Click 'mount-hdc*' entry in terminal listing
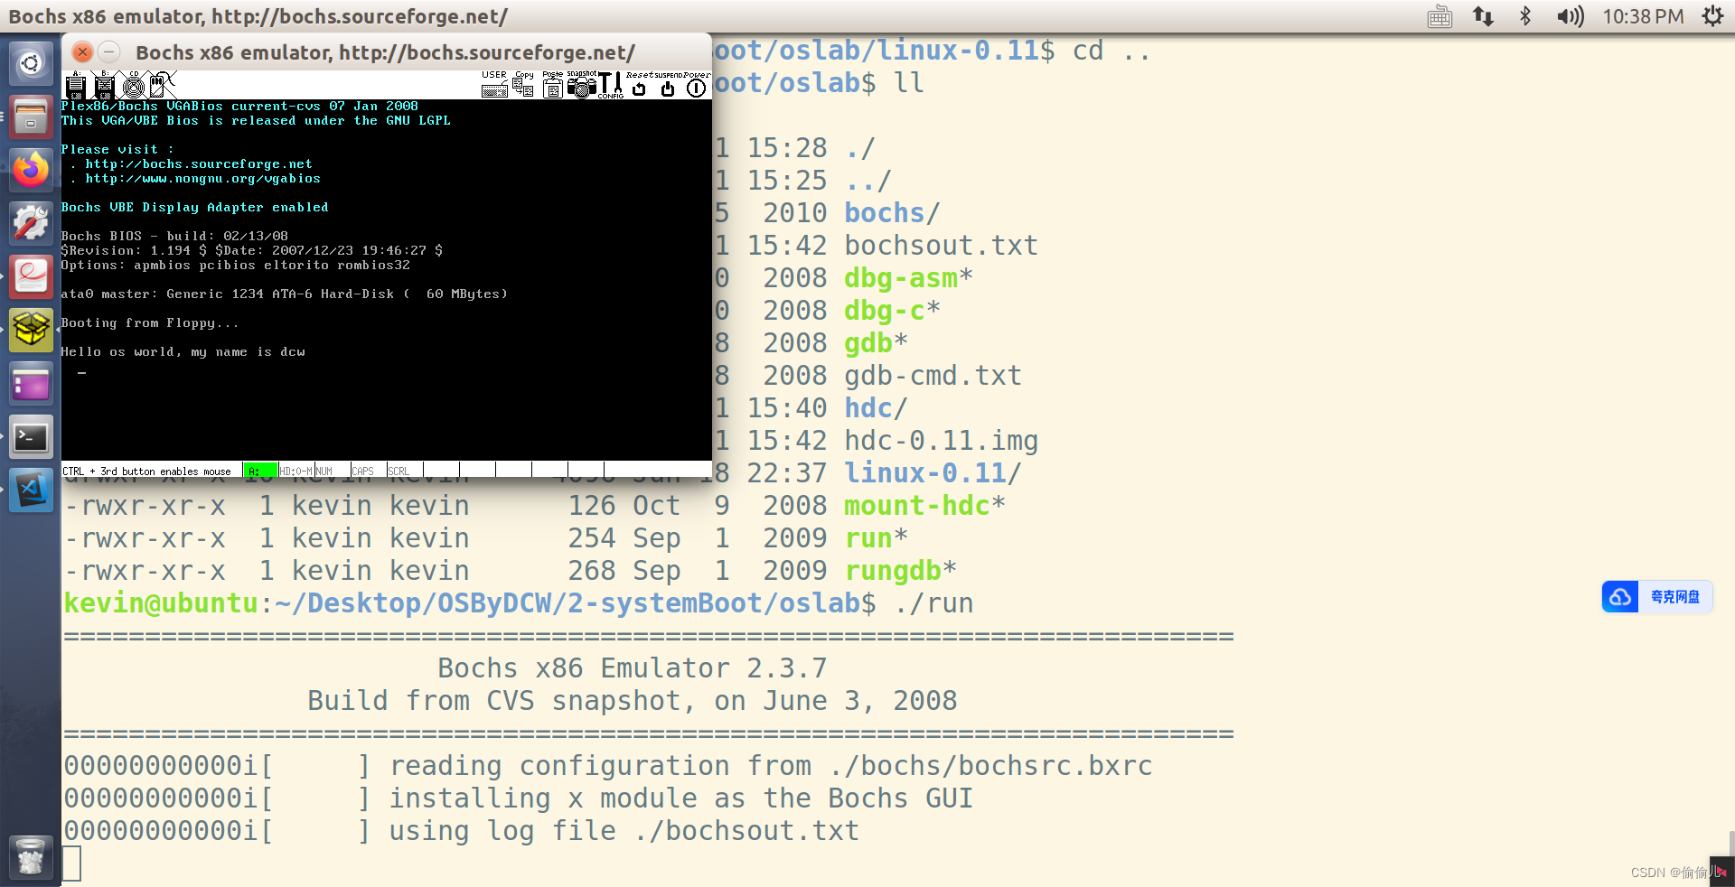 924,506
